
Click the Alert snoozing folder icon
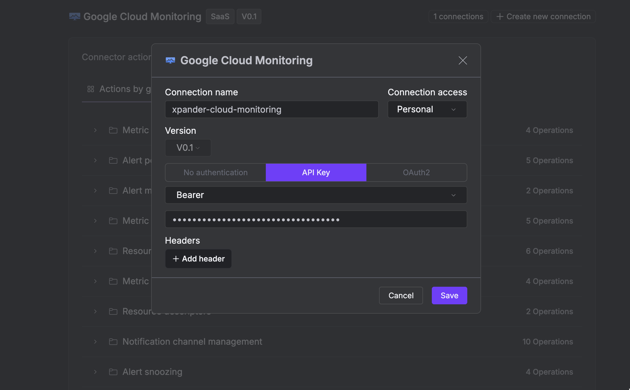point(113,372)
